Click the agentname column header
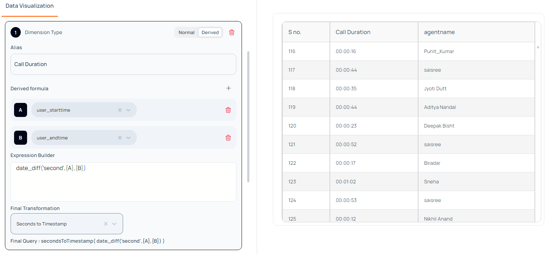550x255 pixels. [x=439, y=32]
